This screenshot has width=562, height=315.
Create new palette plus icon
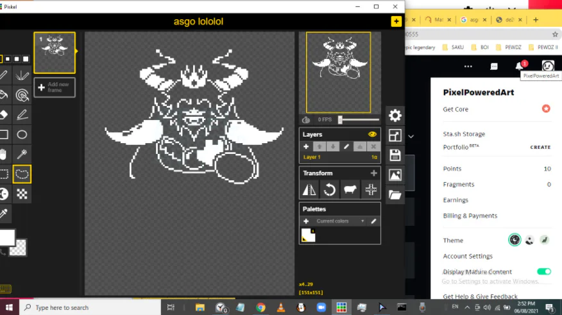tap(306, 221)
